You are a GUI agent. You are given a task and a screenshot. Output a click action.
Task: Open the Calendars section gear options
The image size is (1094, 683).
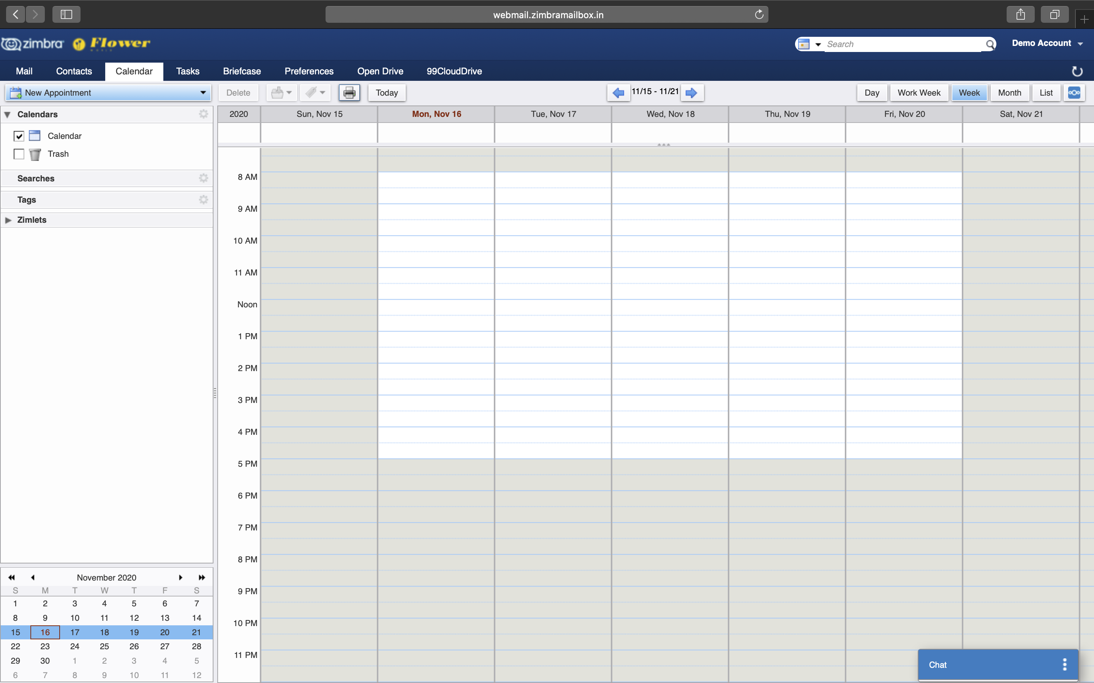204,114
